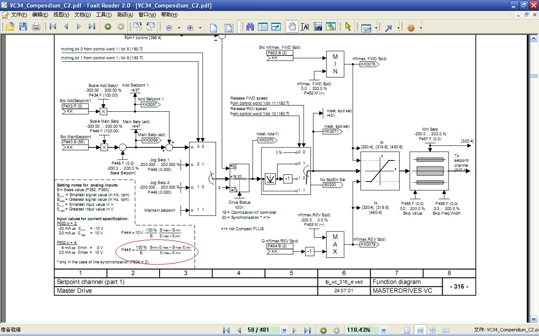Click the zoom field showing 110.43%
The image size is (539, 336).
coord(363,330)
